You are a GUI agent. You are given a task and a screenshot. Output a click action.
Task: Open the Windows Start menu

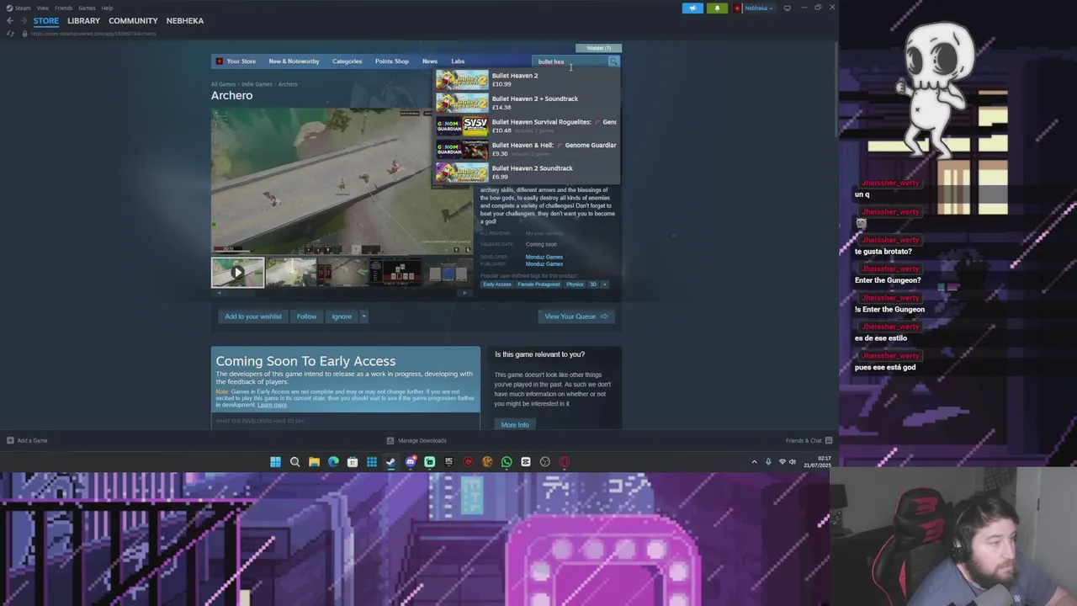click(275, 461)
